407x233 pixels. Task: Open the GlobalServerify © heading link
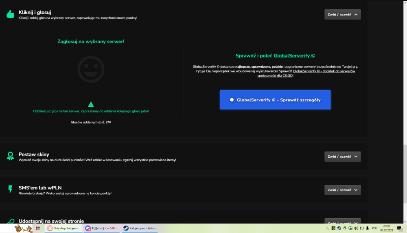294,55
